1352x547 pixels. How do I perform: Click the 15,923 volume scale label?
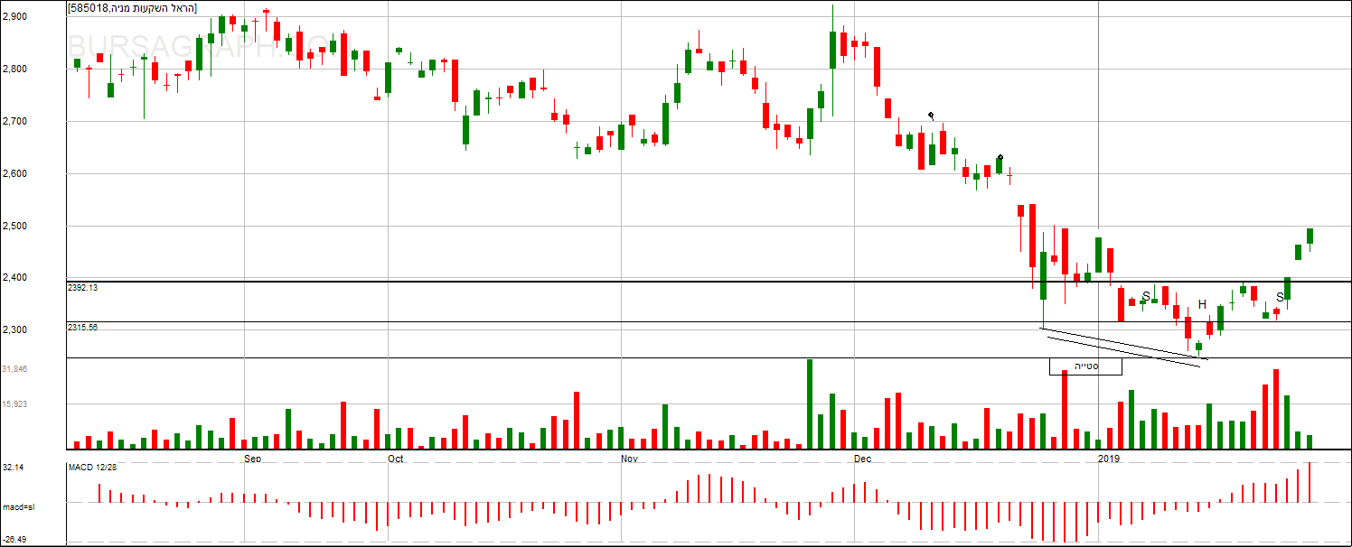coord(15,404)
